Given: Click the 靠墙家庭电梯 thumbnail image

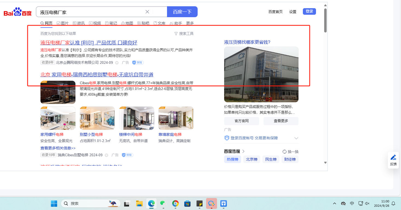Looking at the screenshot, I should pyautogui.click(x=176, y=118).
